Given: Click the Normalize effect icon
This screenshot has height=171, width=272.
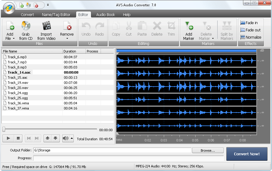Looking at the screenshot, I should pyautogui.click(x=243, y=37).
